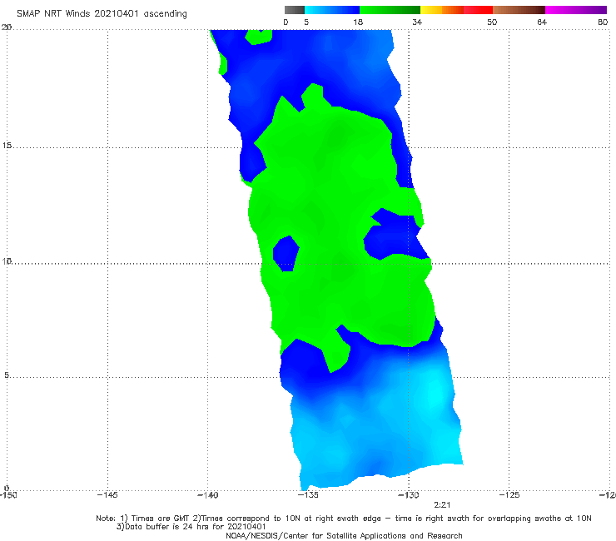This screenshot has width=616, height=541.
Task: Click the swath time label '2:21'
Action: (442, 505)
